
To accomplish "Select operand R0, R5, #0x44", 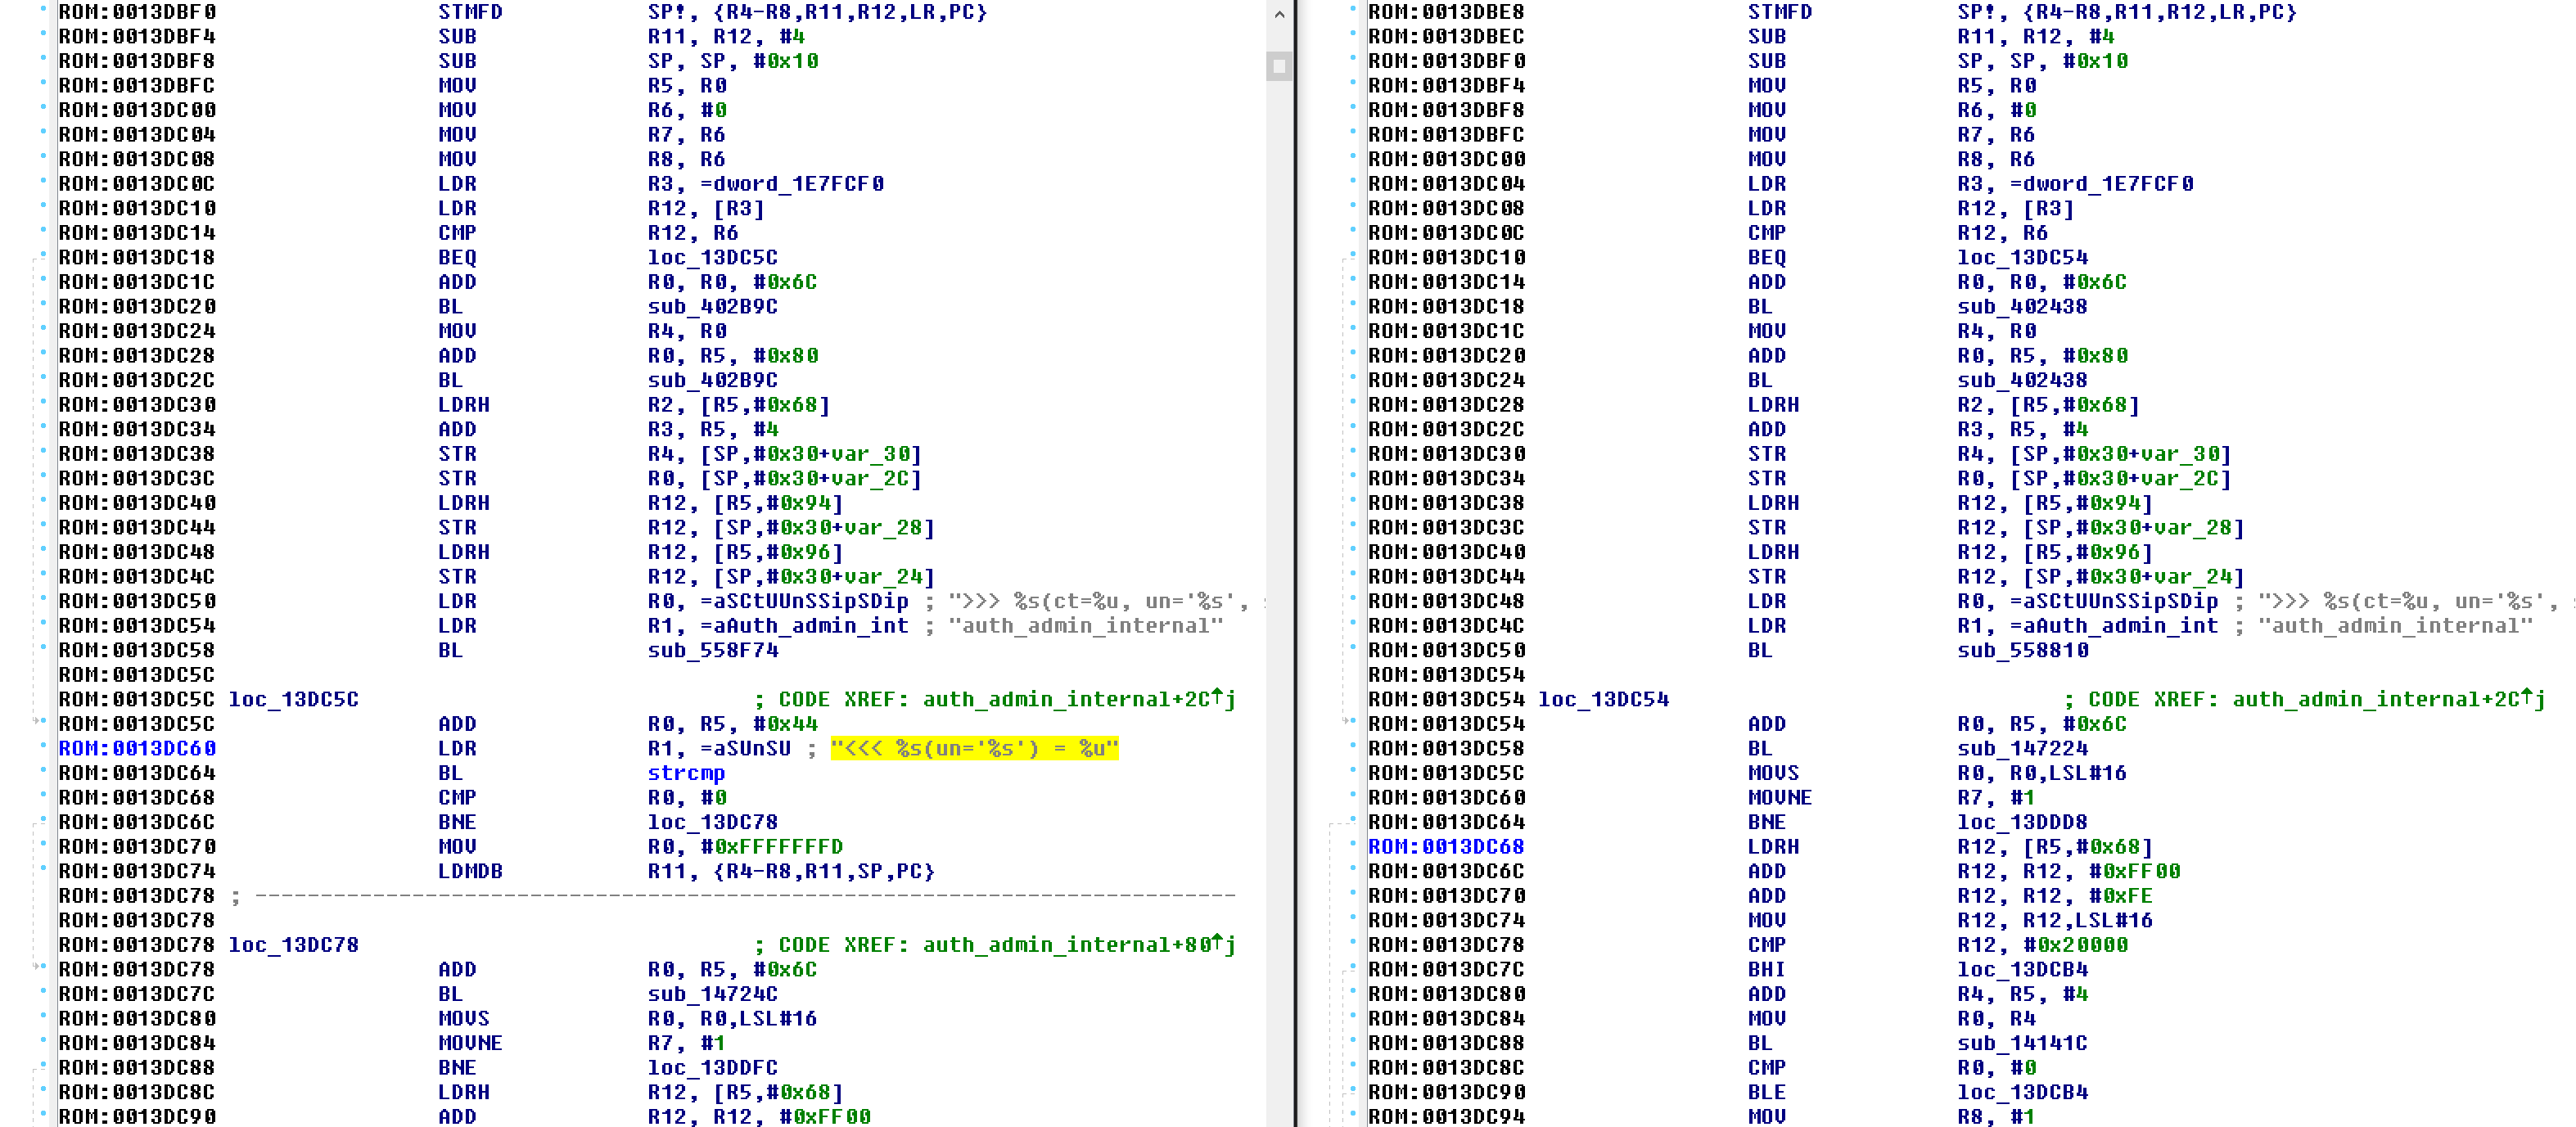I will click(x=732, y=724).
